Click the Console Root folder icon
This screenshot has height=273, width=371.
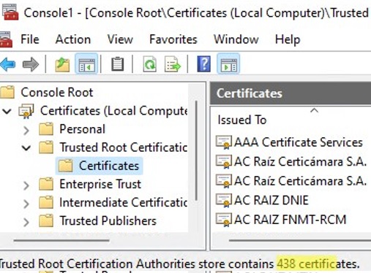pyautogui.click(x=7, y=92)
